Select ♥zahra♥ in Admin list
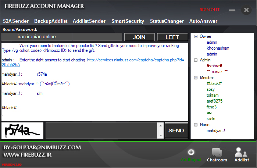 coord(214,66)
